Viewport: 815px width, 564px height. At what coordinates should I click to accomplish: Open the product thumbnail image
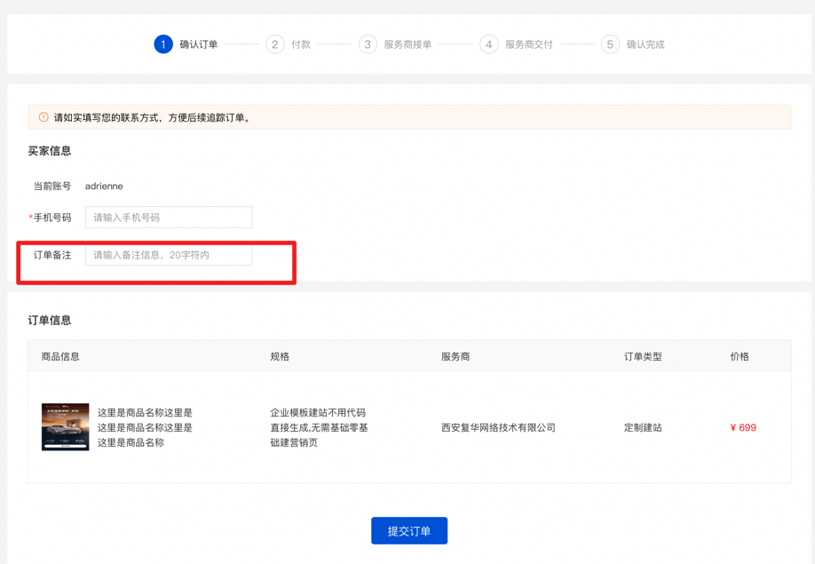pyautogui.click(x=66, y=427)
